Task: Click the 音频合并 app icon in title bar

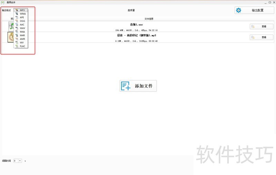Action: pos(2,2)
